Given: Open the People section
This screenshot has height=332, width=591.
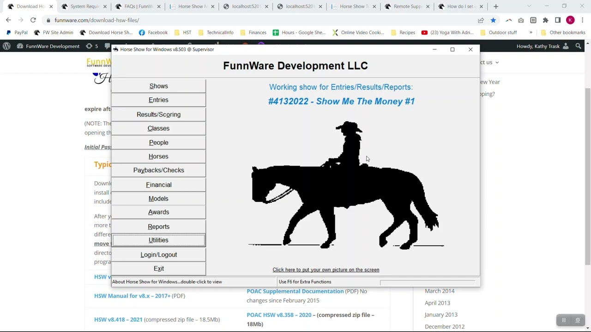Looking at the screenshot, I should click(158, 142).
